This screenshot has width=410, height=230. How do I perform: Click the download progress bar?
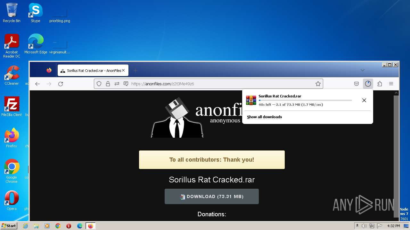tap(305, 100)
